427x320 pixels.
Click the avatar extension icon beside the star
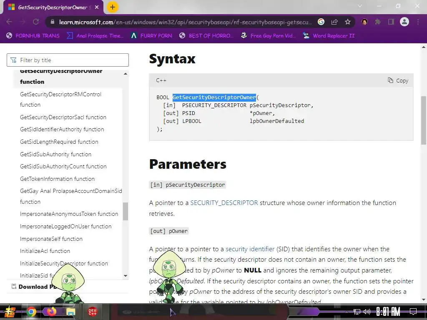point(364,22)
